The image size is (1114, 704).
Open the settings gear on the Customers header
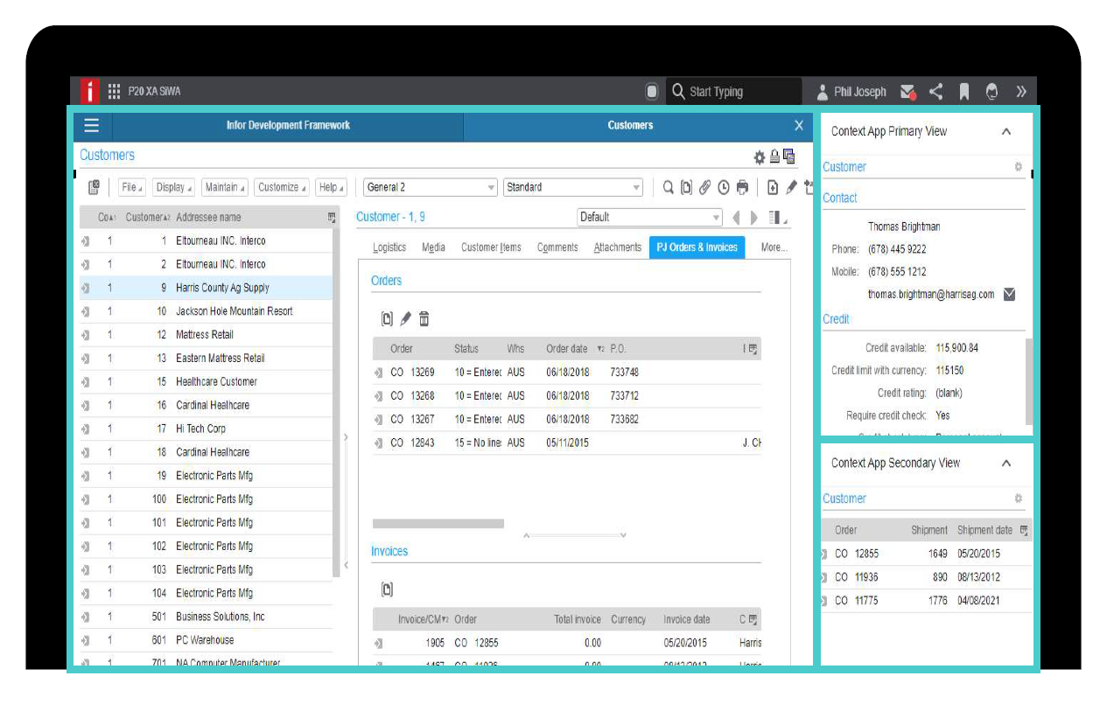pos(759,157)
